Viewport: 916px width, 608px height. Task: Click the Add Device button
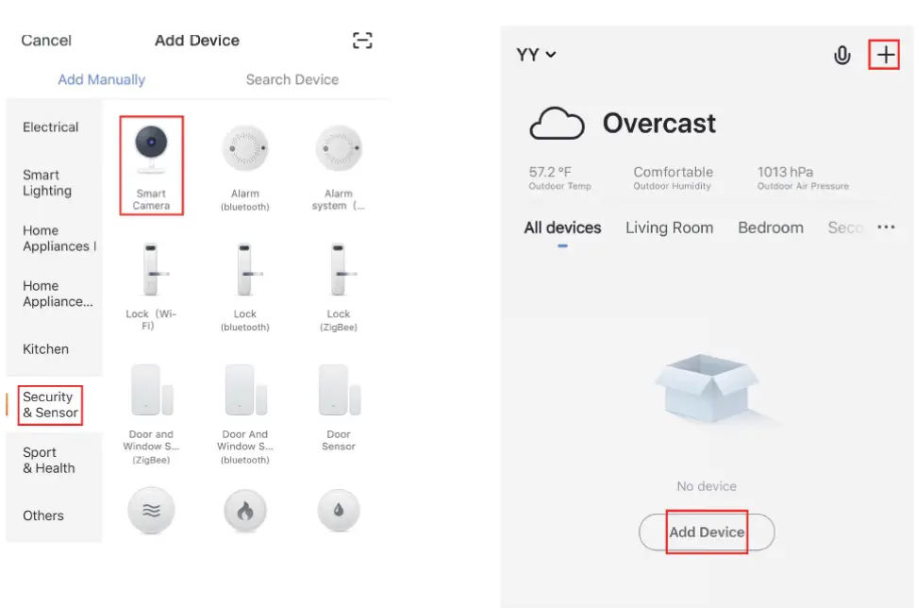[x=707, y=532]
